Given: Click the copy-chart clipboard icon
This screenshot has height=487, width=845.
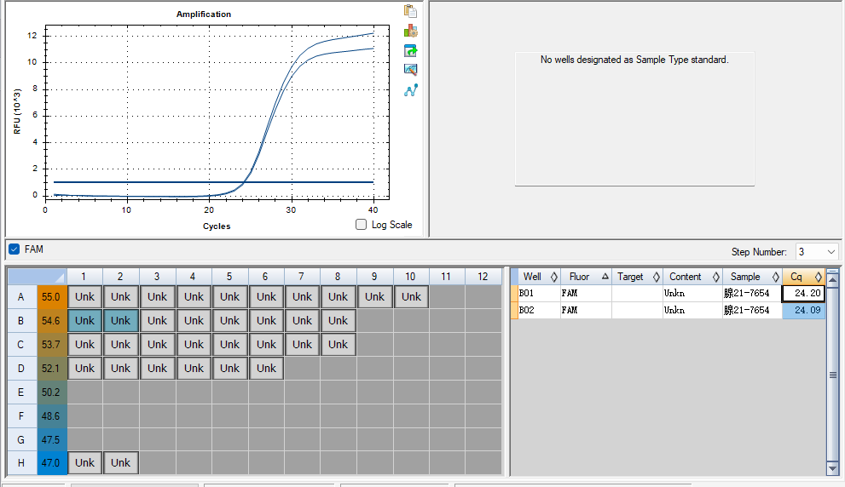Looking at the screenshot, I should pos(411,11).
